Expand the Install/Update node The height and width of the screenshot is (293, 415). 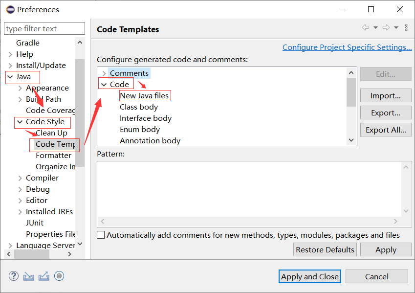(10, 66)
